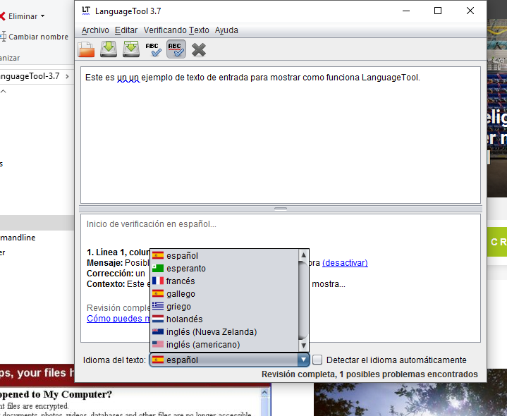Open the Ayuda menu
The width and height of the screenshot is (507, 416).
[226, 30]
